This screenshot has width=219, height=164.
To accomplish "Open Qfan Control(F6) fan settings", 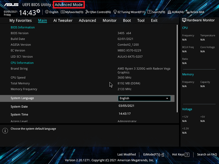I will pyautogui.click(x=98, y=12).
